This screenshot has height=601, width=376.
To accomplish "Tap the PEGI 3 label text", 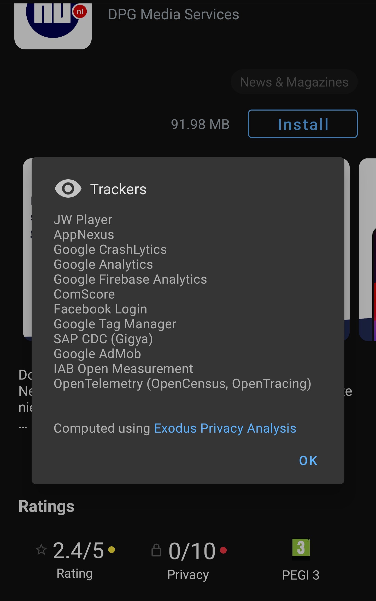I will (301, 575).
